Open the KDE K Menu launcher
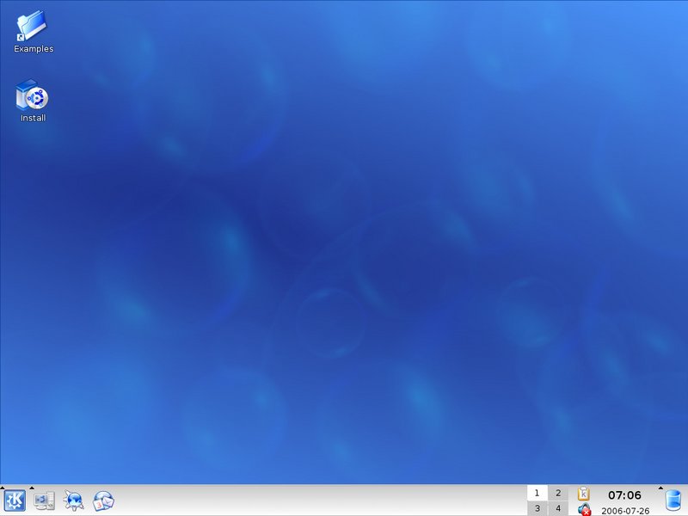This screenshot has width=688, height=516. (14, 501)
